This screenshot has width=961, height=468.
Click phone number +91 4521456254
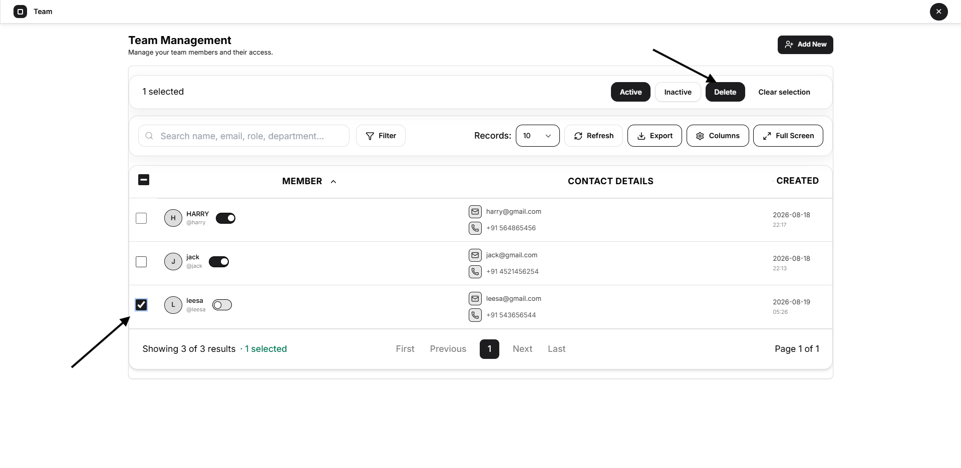pos(512,272)
